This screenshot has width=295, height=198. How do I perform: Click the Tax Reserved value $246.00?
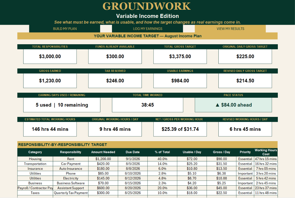(x=115, y=81)
